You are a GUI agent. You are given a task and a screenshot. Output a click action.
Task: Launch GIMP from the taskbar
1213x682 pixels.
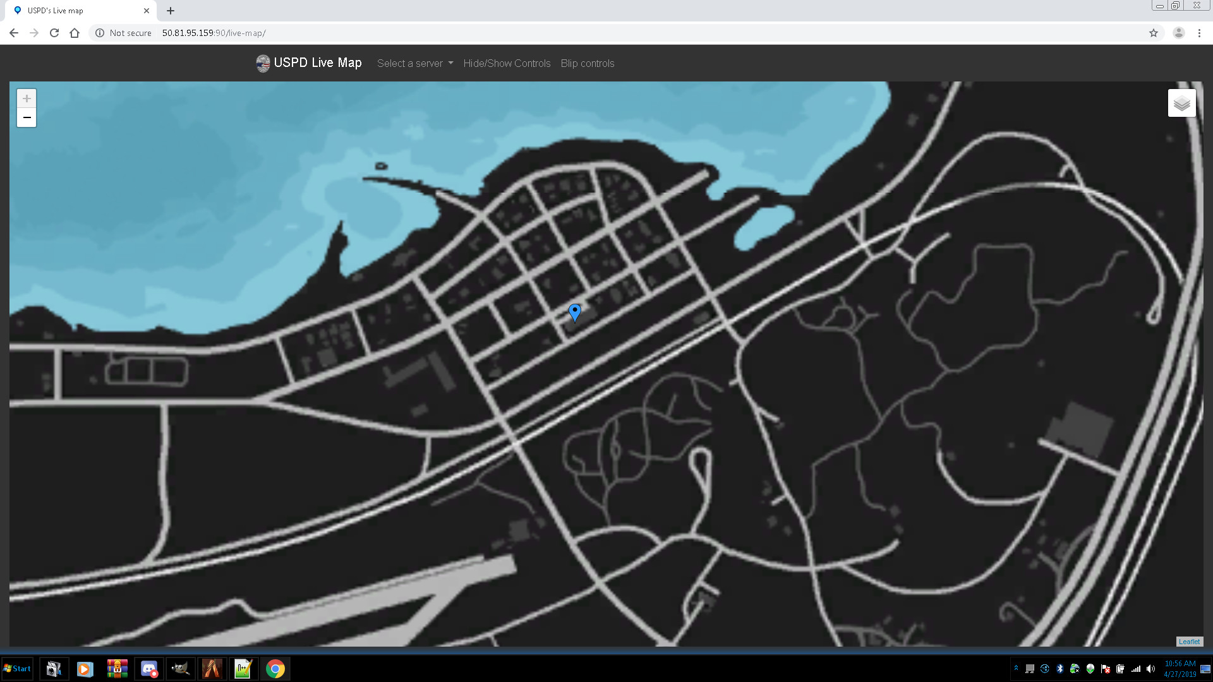click(x=180, y=669)
